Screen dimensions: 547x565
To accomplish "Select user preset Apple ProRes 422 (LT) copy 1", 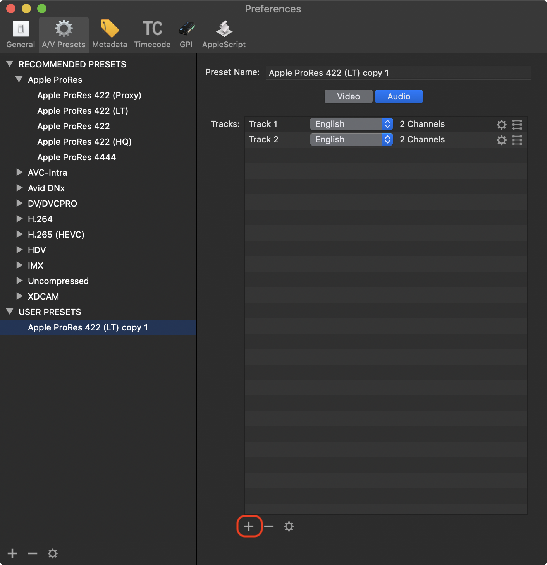I will pos(98,327).
